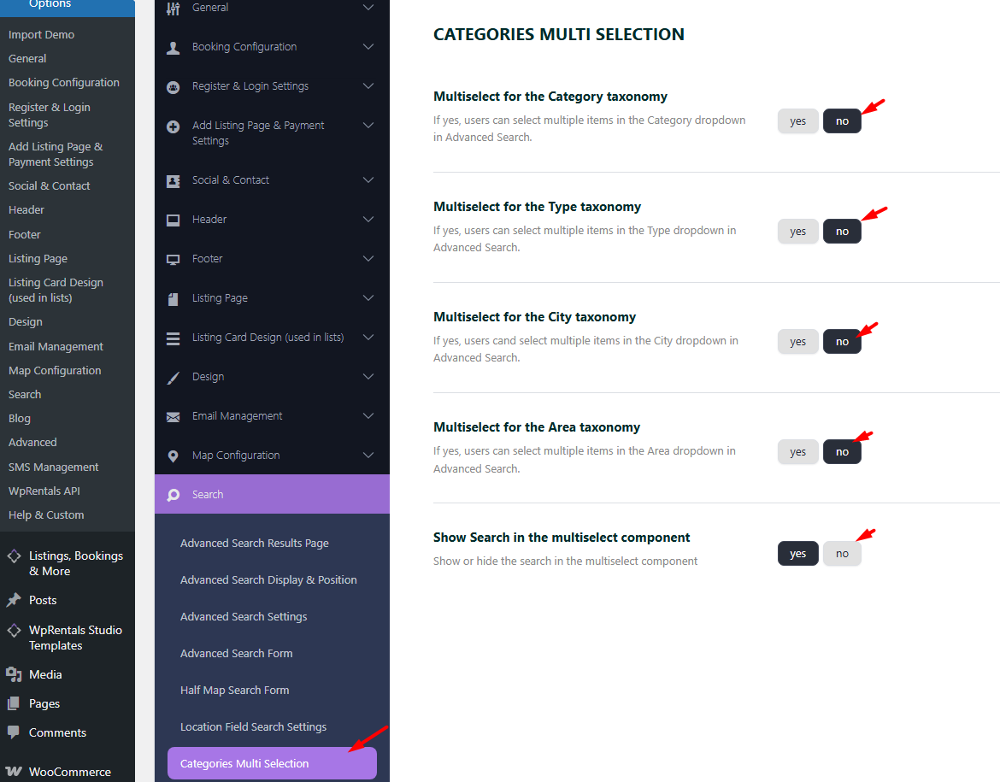
Task: Open Advanced Search Settings submenu item
Action: coord(244,617)
